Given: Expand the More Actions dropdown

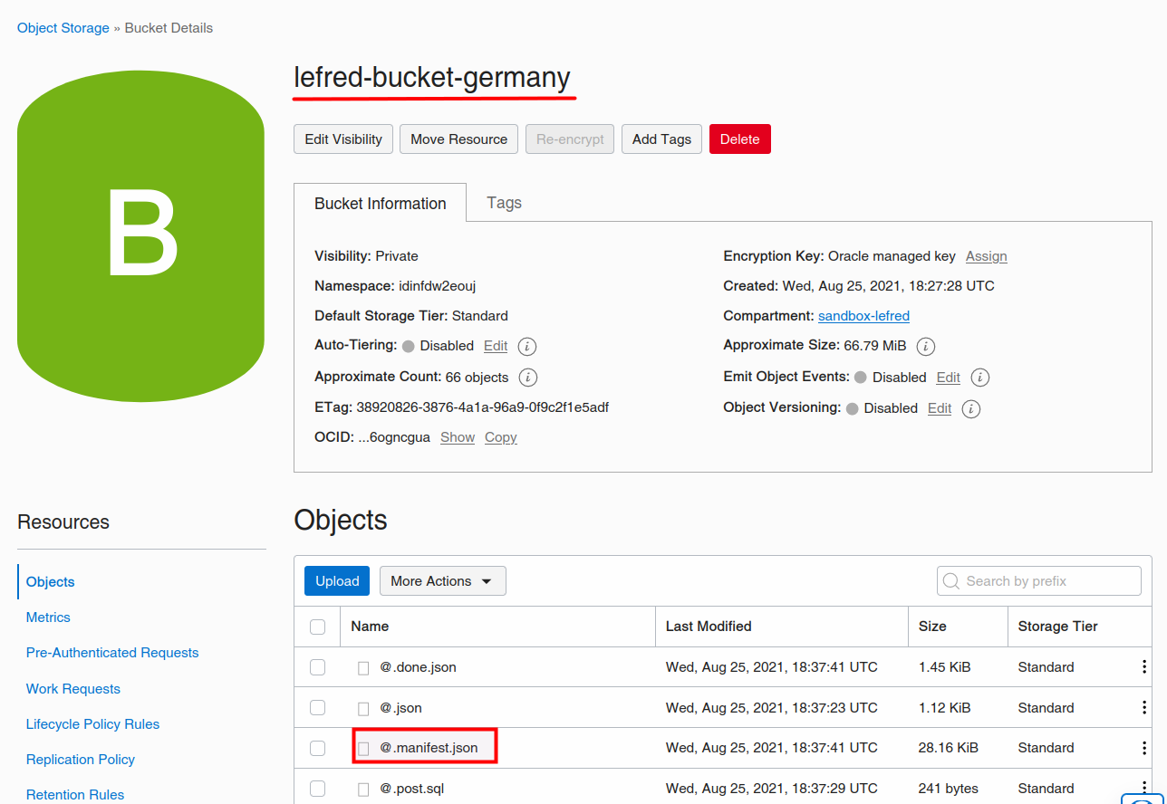Looking at the screenshot, I should (x=442, y=581).
